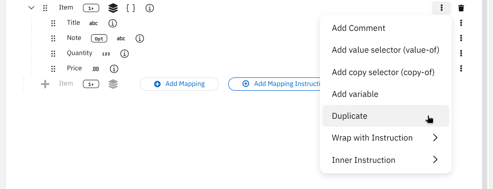Image resolution: width=493 pixels, height=189 pixels.
Task: Select Add value selector (value-of)
Action: point(386,50)
